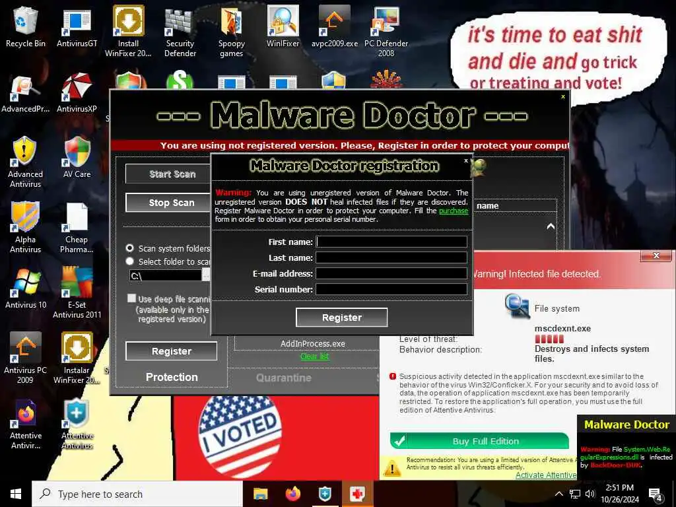
Task: Click the folder browse button beside C:\
Action: click(206, 275)
